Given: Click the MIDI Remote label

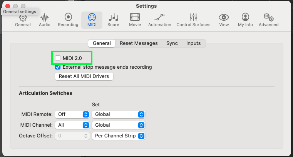Looking at the screenshot, I should click(x=37, y=114).
